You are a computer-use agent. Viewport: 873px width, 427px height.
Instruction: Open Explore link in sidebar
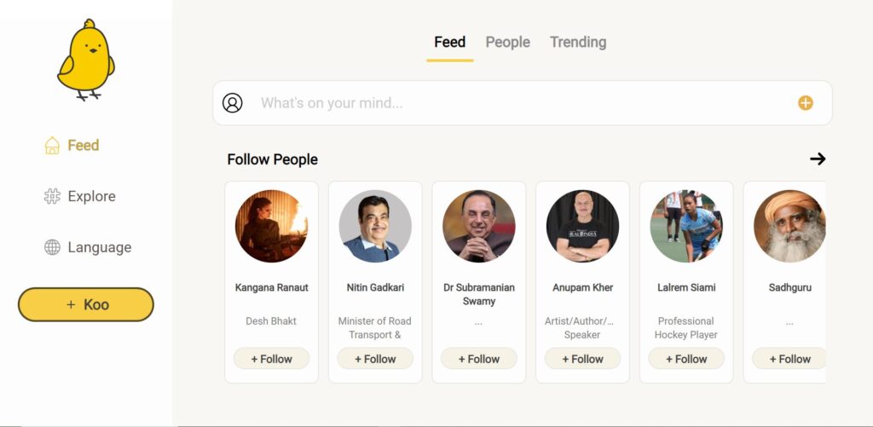coord(91,197)
